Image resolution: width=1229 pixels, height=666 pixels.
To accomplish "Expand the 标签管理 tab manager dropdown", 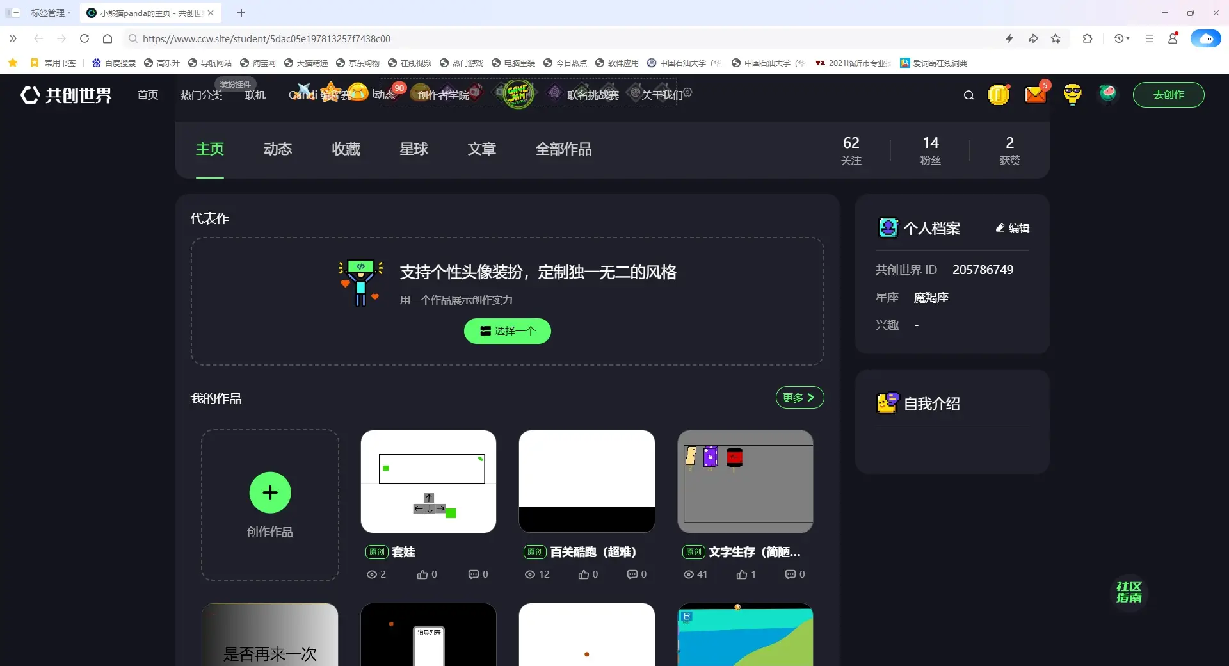I will [x=51, y=13].
